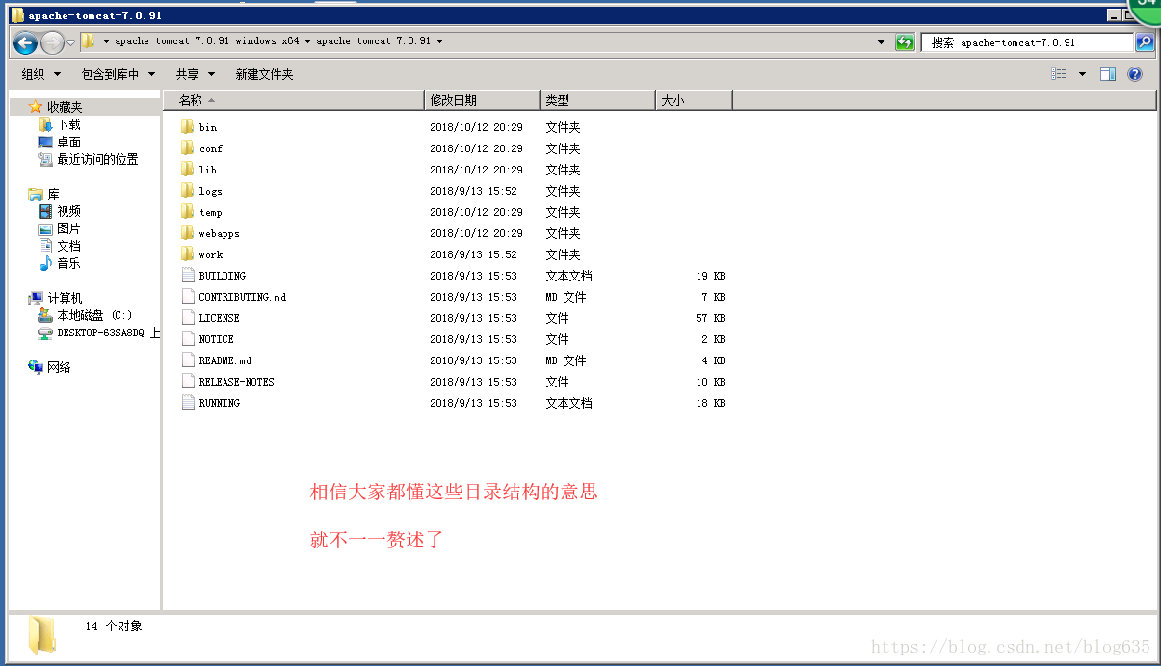Click the search box for apache-tomcat-7.0.91
1161x666 pixels.
pyautogui.click(x=1028, y=42)
